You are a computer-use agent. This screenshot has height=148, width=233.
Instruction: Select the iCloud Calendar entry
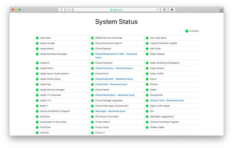pos(104,63)
